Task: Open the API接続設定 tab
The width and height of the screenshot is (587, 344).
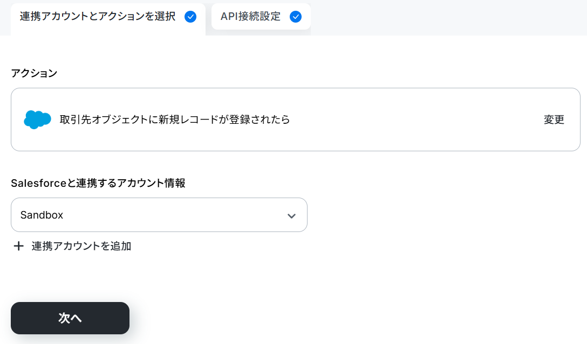Action: click(x=261, y=17)
